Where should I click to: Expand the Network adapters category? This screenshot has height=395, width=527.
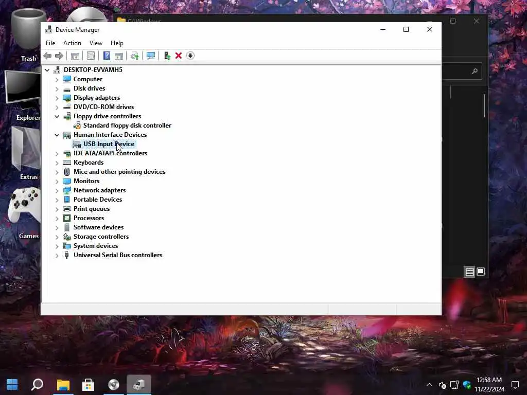[57, 190]
